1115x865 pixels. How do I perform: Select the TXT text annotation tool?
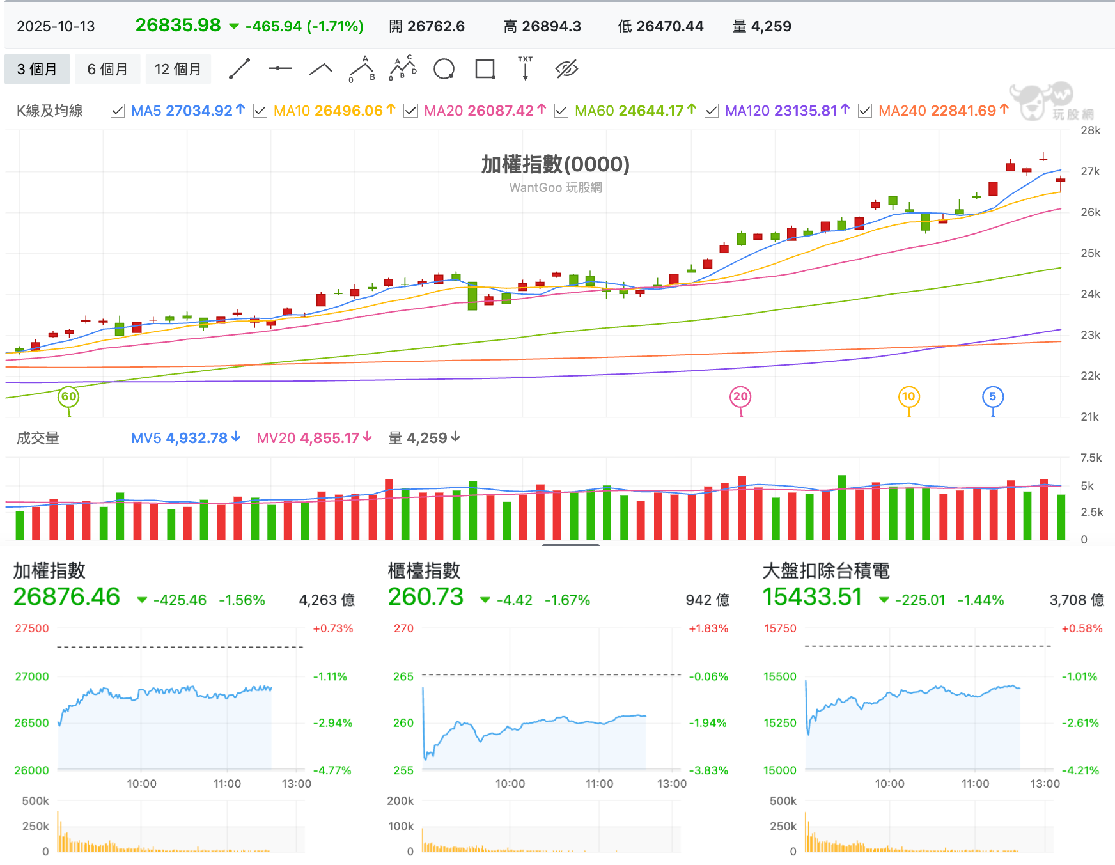pyautogui.click(x=526, y=68)
